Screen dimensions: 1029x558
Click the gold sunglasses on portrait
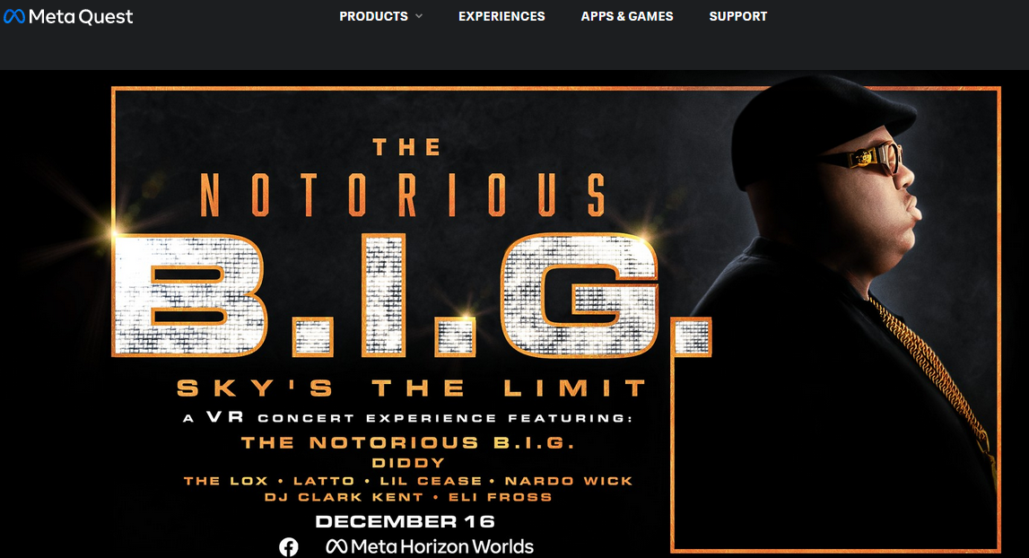tap(863, 159)
